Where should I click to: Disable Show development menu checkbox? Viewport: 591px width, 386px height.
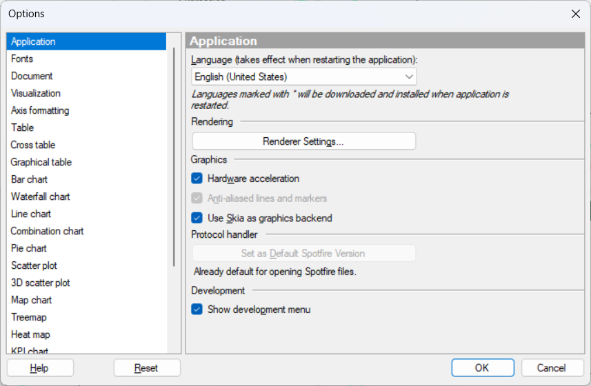click(198, 309)
